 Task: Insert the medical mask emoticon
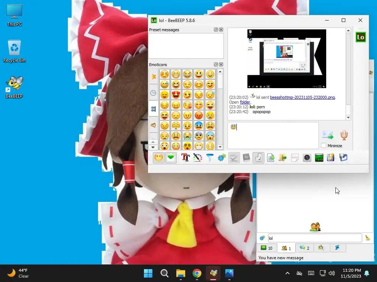[x=198, y=146]
